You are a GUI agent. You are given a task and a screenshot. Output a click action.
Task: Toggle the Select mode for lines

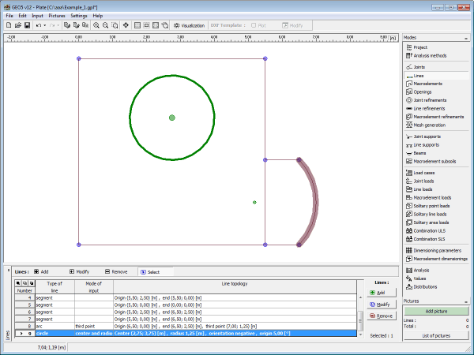pos(149,271)
